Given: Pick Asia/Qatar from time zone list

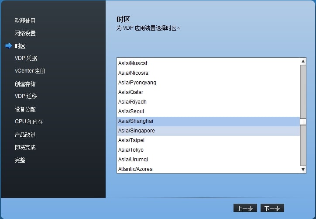Looking at the screenshot, I should pos(208,92).
